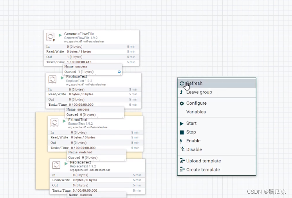Click Start in the context menu
Viewport: 292px width, 198px height.
tap(217, 124)
